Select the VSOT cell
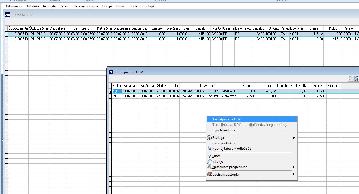The width and height of the screenshot is (359, 194). point(297,39)
